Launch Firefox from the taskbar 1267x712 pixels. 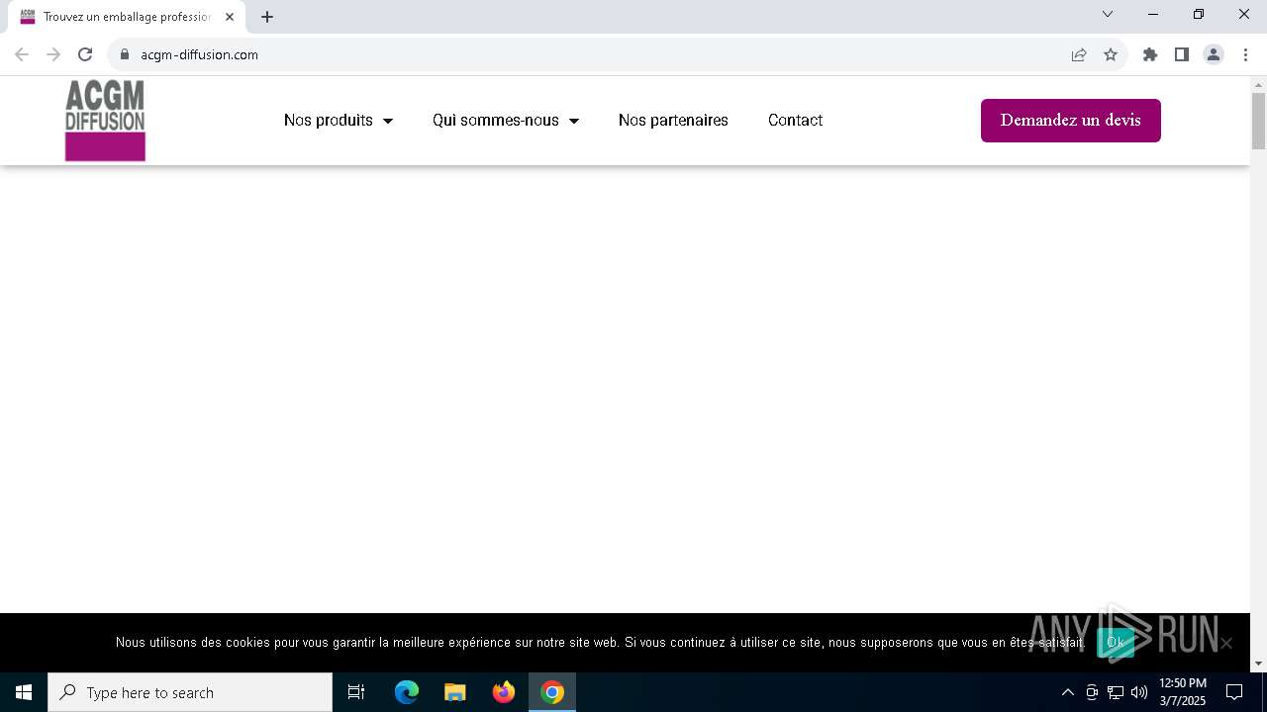(504, 692)
